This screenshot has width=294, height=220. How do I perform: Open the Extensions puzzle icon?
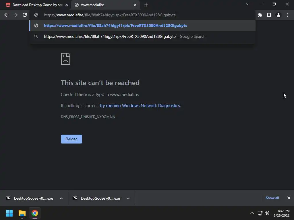point(260,15)
